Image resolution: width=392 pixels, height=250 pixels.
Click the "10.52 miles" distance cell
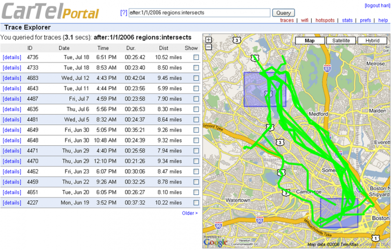[x=168, y=57]
